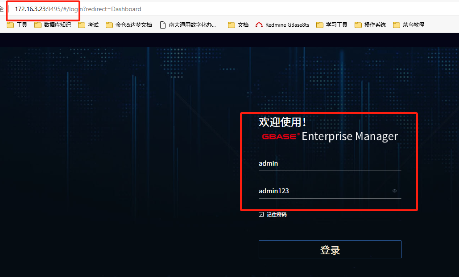
Task: Click the 操作系统 folder icon
Action: tap(358, 25)
